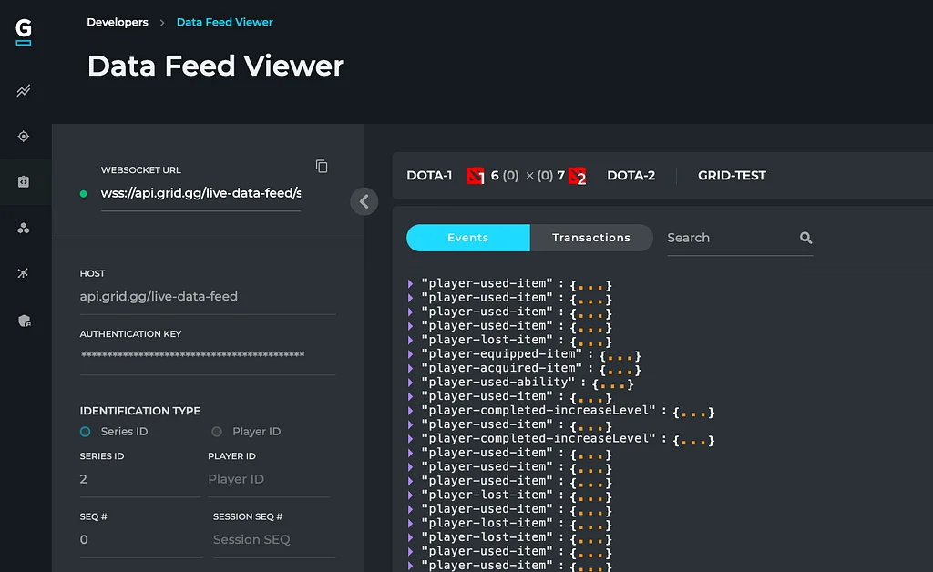
Task: Switch to the Transactions tab
Action: click(590, 238)
